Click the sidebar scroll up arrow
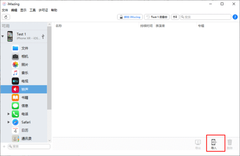The width and height of the screenshot is (240, 156). point(49,24)
